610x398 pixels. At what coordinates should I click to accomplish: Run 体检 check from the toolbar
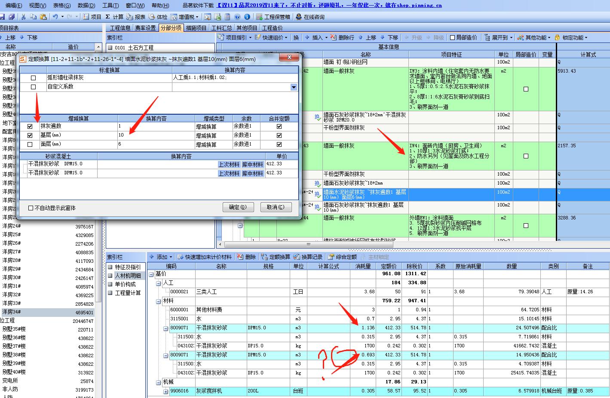click(x=158, y=17)
